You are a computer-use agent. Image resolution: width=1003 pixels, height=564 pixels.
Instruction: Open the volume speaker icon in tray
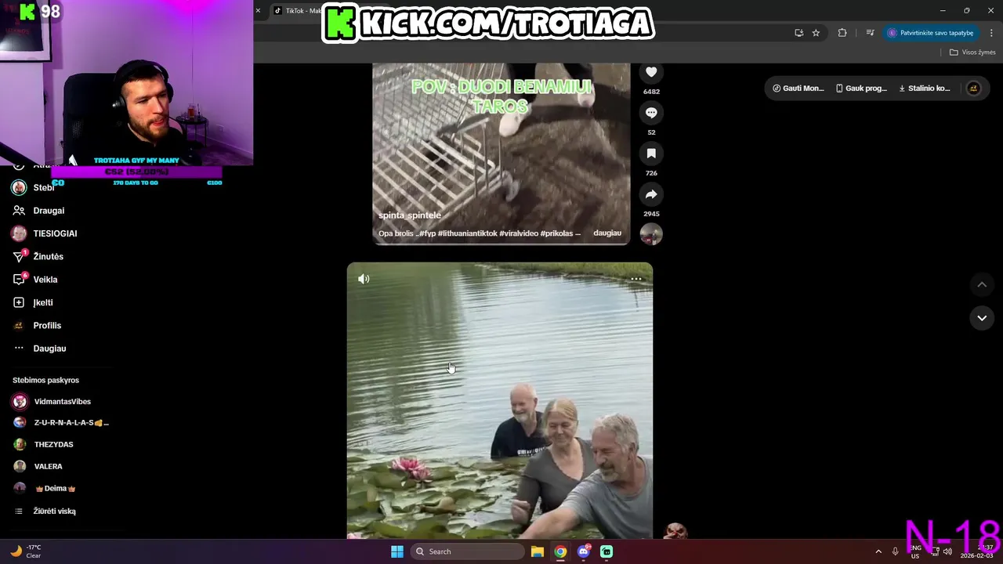tap(947, 551)
